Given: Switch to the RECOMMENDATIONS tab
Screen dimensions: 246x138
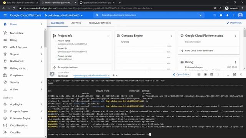Looking at the screenshot, I should click(100, 23).
